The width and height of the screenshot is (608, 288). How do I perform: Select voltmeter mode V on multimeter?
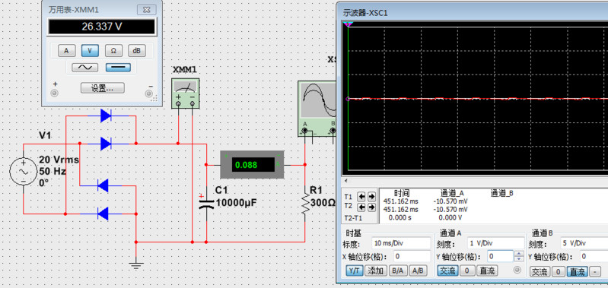pyautogui.click(x=90, y=50)
